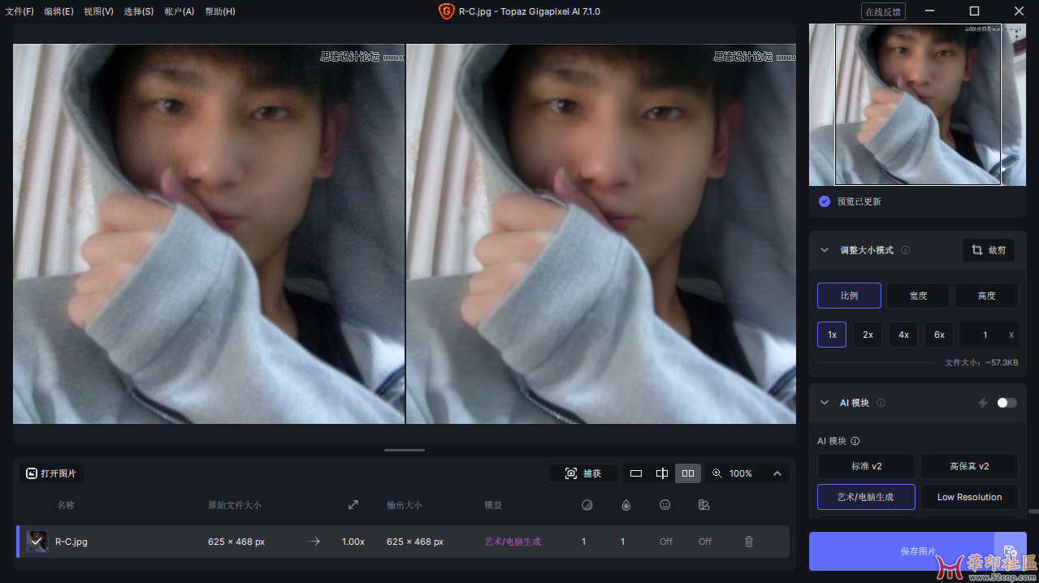Screen dimensions: 1039x583
Task: Select the 比例 resize mode
Action: point(849,296)
